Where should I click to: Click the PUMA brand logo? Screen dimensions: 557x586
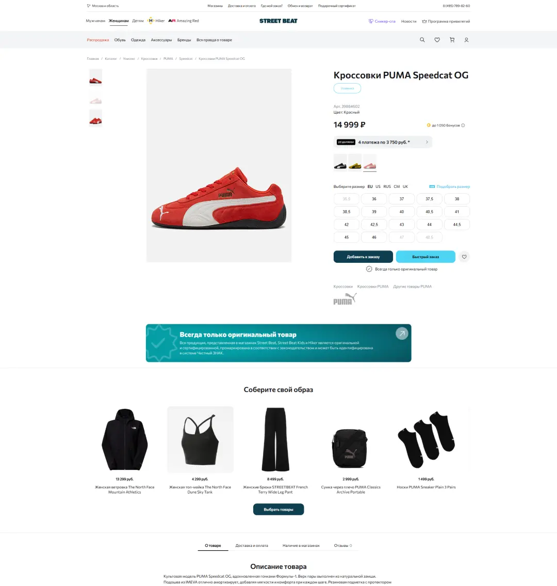[345, 299]
